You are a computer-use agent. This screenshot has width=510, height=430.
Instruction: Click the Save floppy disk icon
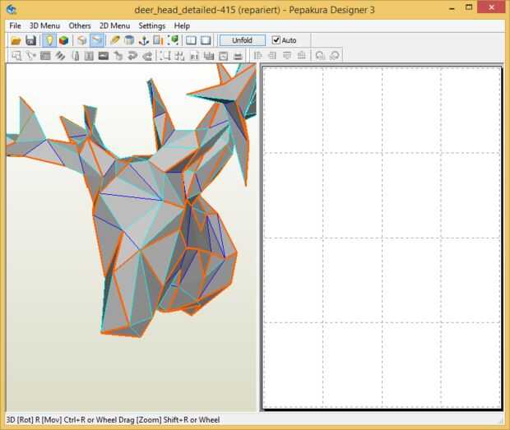[30, 40]
